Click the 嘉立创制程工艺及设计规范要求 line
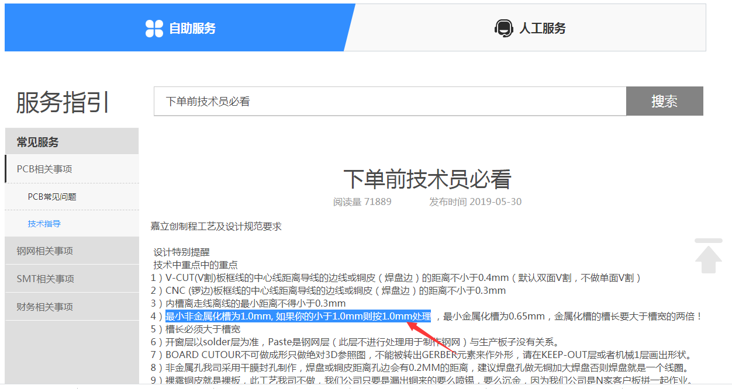The width and height of the screenshot is (732, 389). tap(216, 227)
